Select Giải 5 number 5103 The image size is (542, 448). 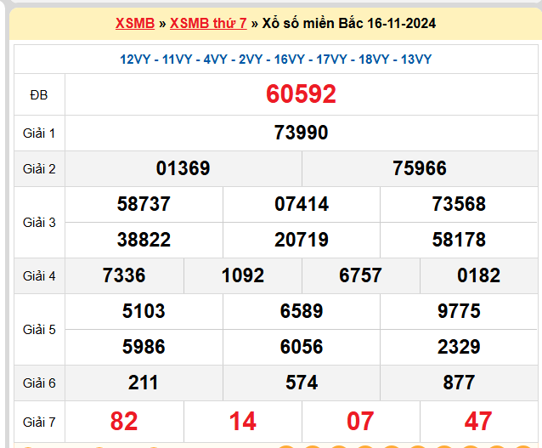pyautogui.click(x=144, y=311)
